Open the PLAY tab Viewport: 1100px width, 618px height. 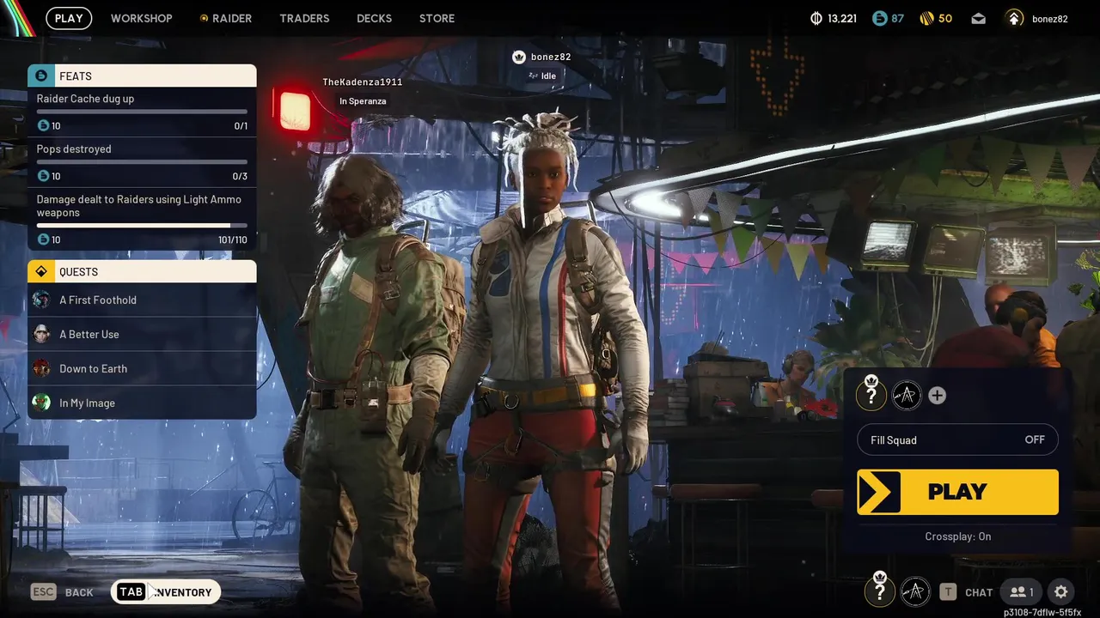point(69,18)
